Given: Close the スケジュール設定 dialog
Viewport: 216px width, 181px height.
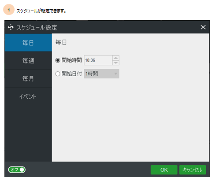Looking at the screenshot, I should (203, 27).
